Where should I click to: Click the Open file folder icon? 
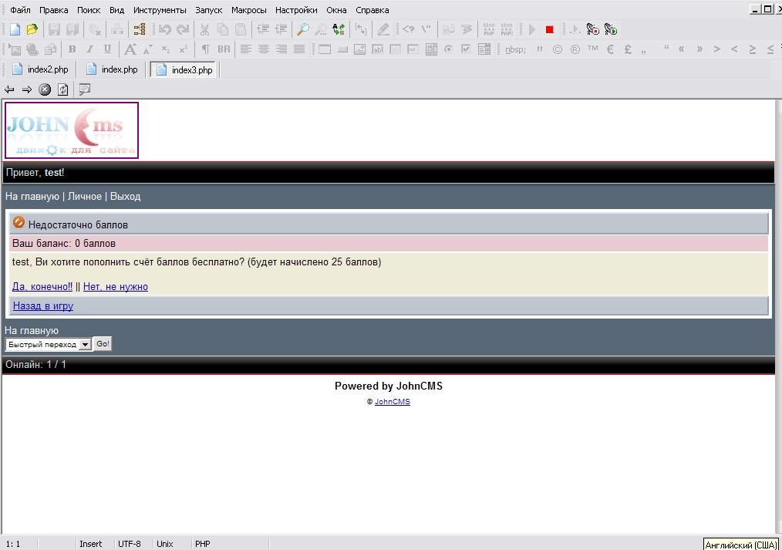pyautogui.click(x=32, y=29)
